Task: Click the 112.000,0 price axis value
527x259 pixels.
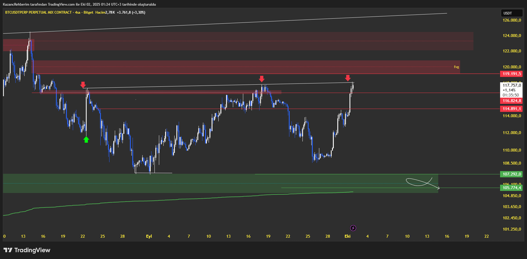Action: pos(512,133)
